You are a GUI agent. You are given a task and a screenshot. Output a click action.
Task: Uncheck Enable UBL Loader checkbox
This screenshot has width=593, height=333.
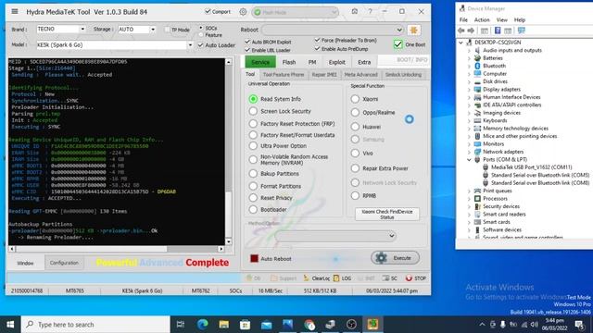coord(247,50)
